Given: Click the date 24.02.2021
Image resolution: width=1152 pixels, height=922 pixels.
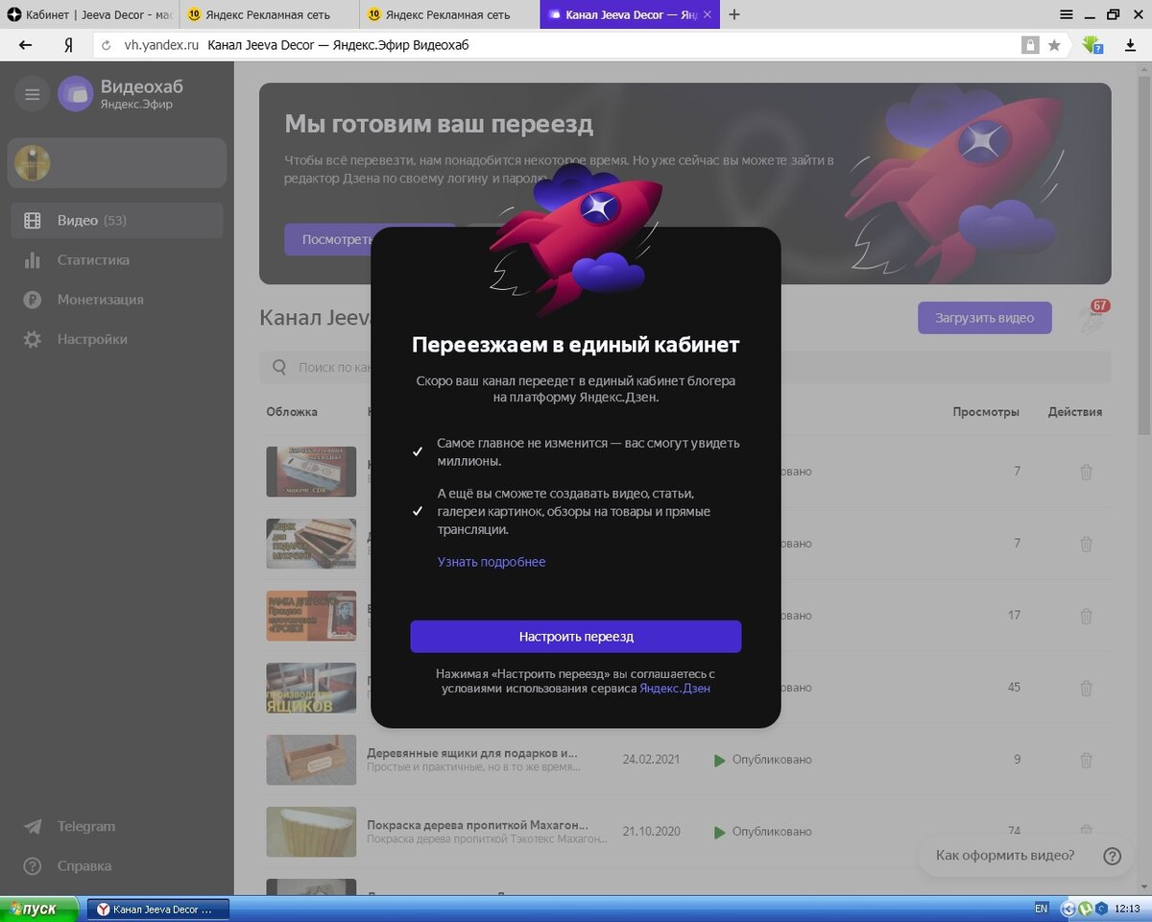Looking at the screenshot, I should 651,760.
